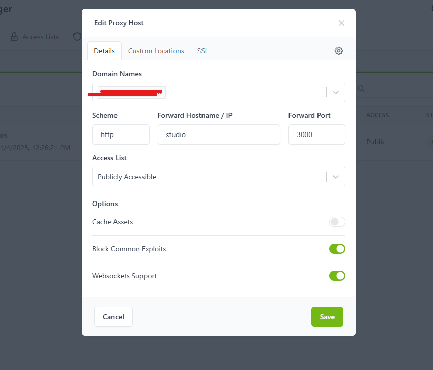Viewport: 433px width, 370px height.
Task: Open the Scheme http selector
Action: (121, 134)
